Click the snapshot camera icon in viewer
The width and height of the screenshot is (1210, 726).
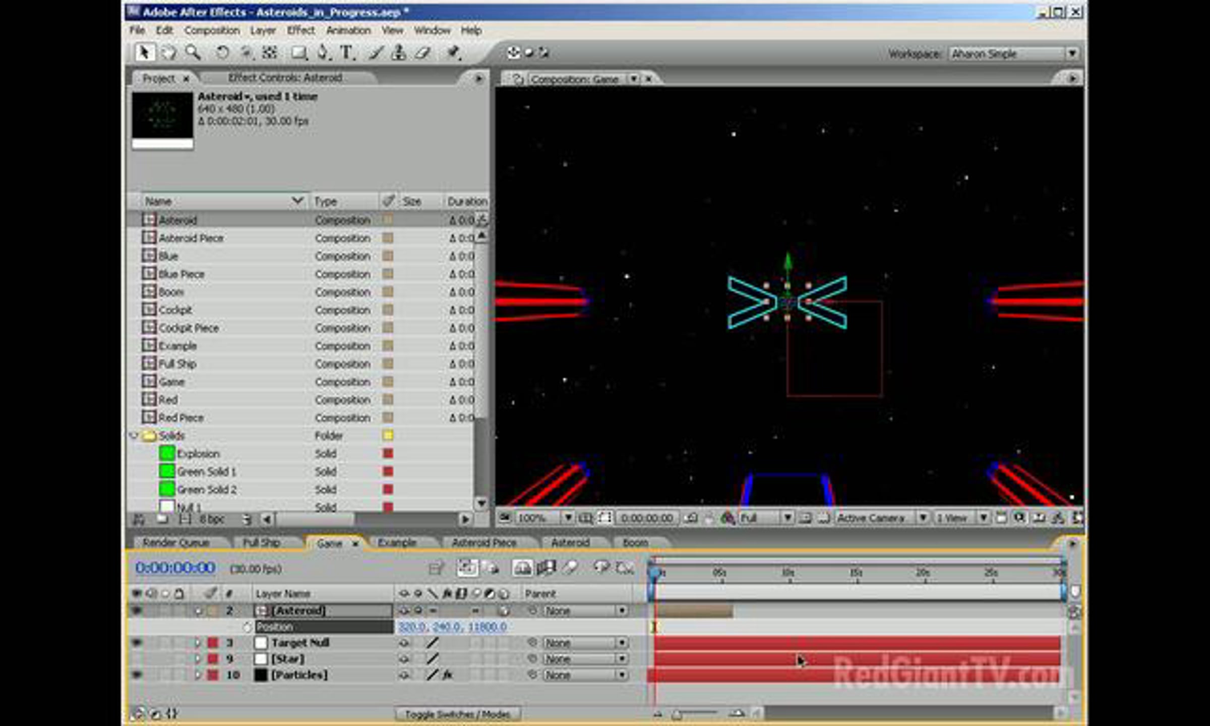pyautogui.click(x=692, y=518)
